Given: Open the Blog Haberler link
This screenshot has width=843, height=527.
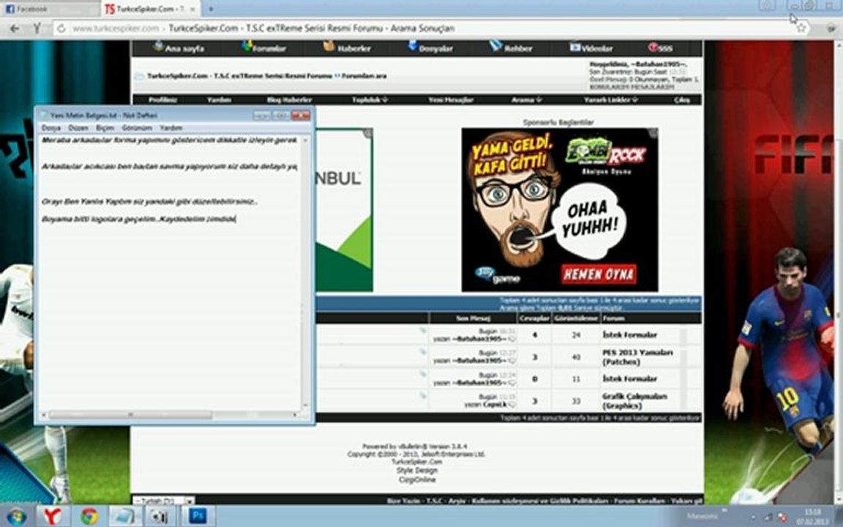Looking at the screenshot, I should [x=289, y=100].
